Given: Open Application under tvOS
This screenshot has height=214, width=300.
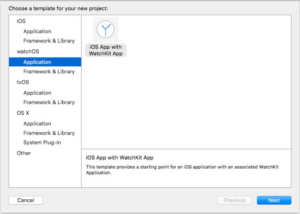Looking at the screenshot, I should click(37, 93).
